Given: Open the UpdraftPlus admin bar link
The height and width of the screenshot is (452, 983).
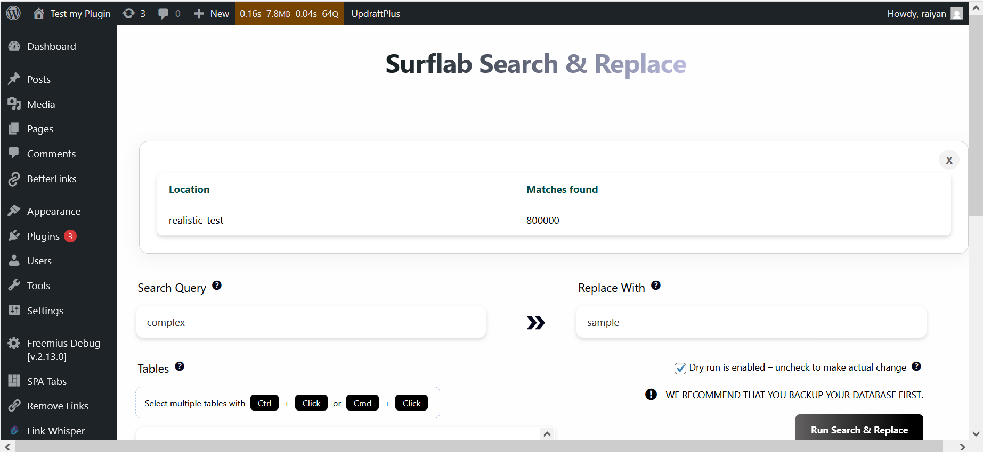Looking at the screenshot, I should 376,14.
